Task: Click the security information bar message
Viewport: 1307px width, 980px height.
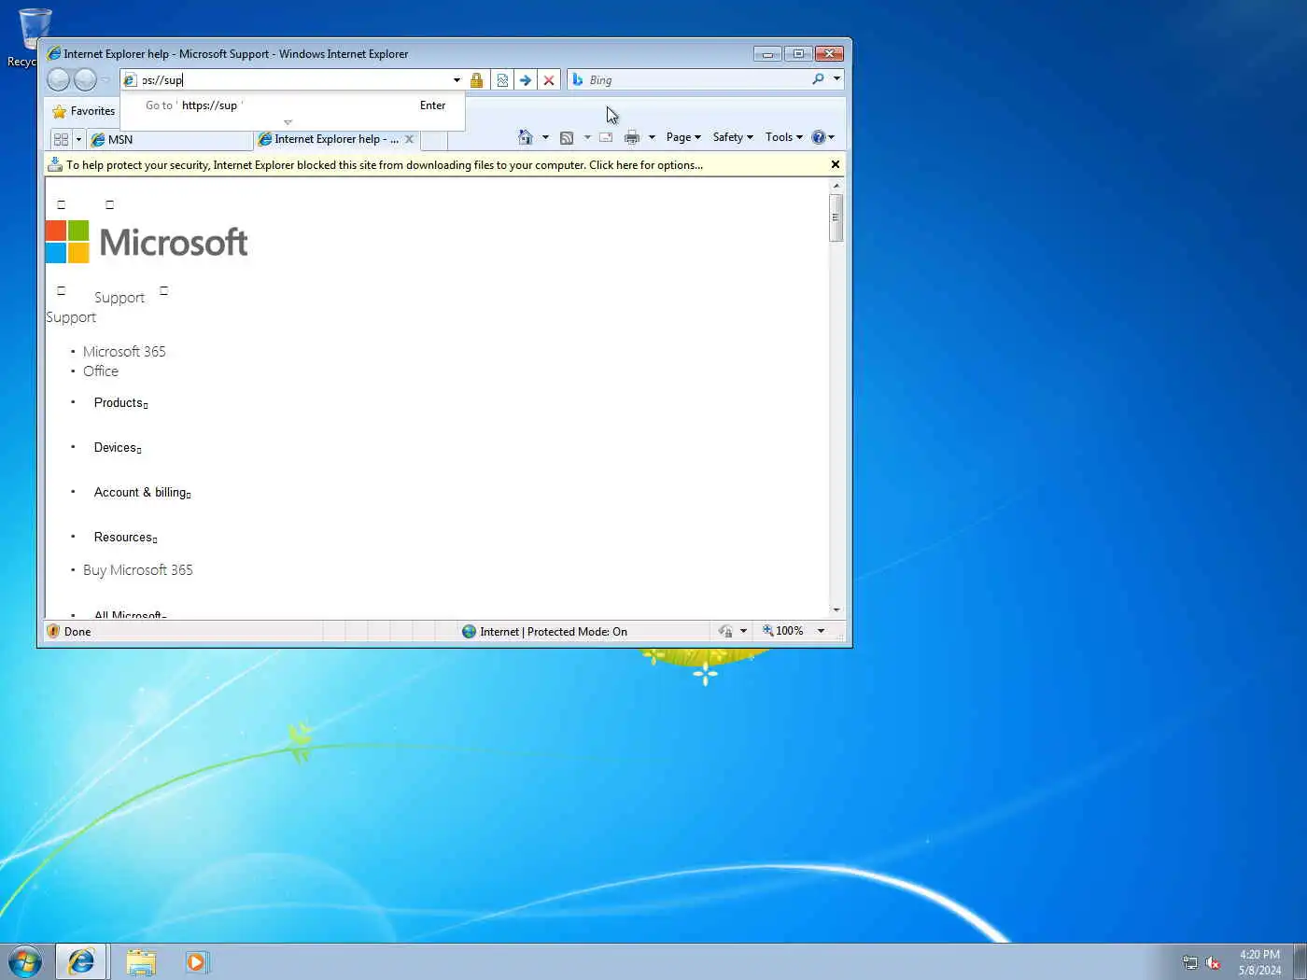Action: pyautogui.click(x=385, y=165)
